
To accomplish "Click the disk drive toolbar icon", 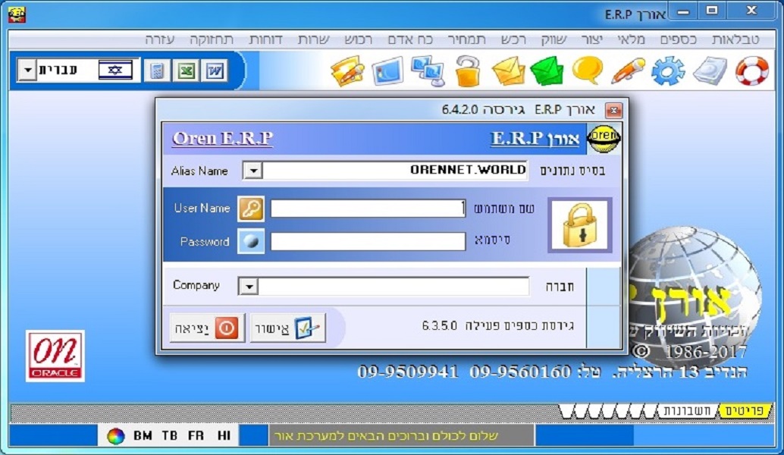I will 710,71.
